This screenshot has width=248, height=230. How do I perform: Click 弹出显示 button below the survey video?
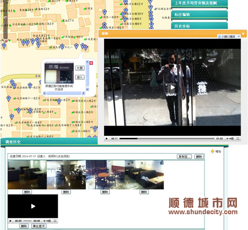pyautogui.click(x=39, y=226)
